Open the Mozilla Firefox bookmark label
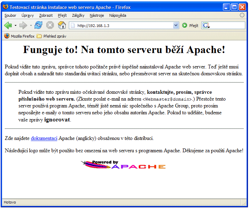 (23, 36)
